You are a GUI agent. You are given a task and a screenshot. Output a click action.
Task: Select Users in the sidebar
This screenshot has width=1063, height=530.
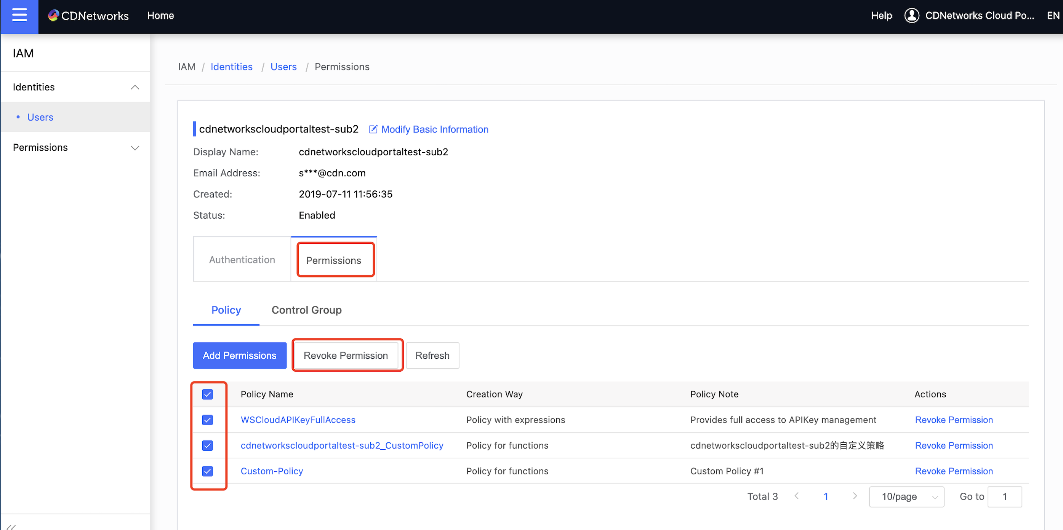point(75,117)
